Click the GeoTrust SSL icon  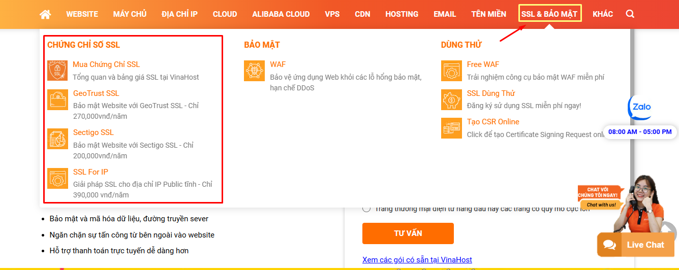click(57, 99)
